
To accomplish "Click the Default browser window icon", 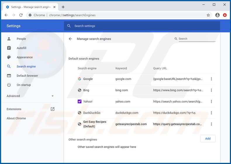I will pyautogui.click(x=9, y=76).
